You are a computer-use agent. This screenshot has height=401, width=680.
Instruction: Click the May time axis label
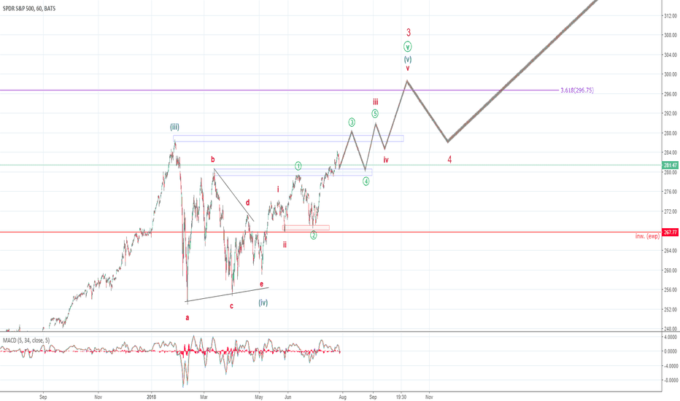[x=259, y=397]
